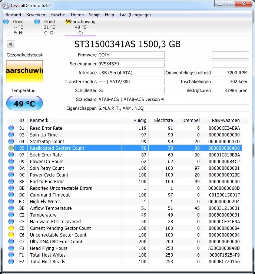This screenshot has height=274, width=255.
Task: Click the Omwentelingssnelheid value 7200 RPM
Action: coord(231,73)
